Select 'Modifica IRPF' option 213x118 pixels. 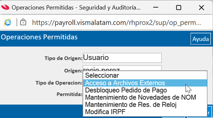click(145, 112)
